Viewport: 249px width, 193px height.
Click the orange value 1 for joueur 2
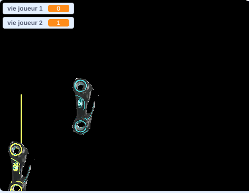[x=59, y=23]
